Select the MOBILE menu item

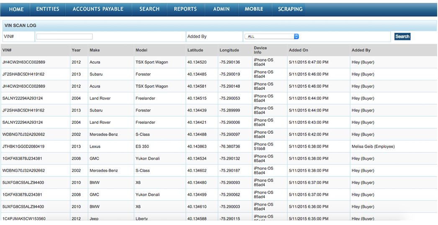tap(254, 9)
